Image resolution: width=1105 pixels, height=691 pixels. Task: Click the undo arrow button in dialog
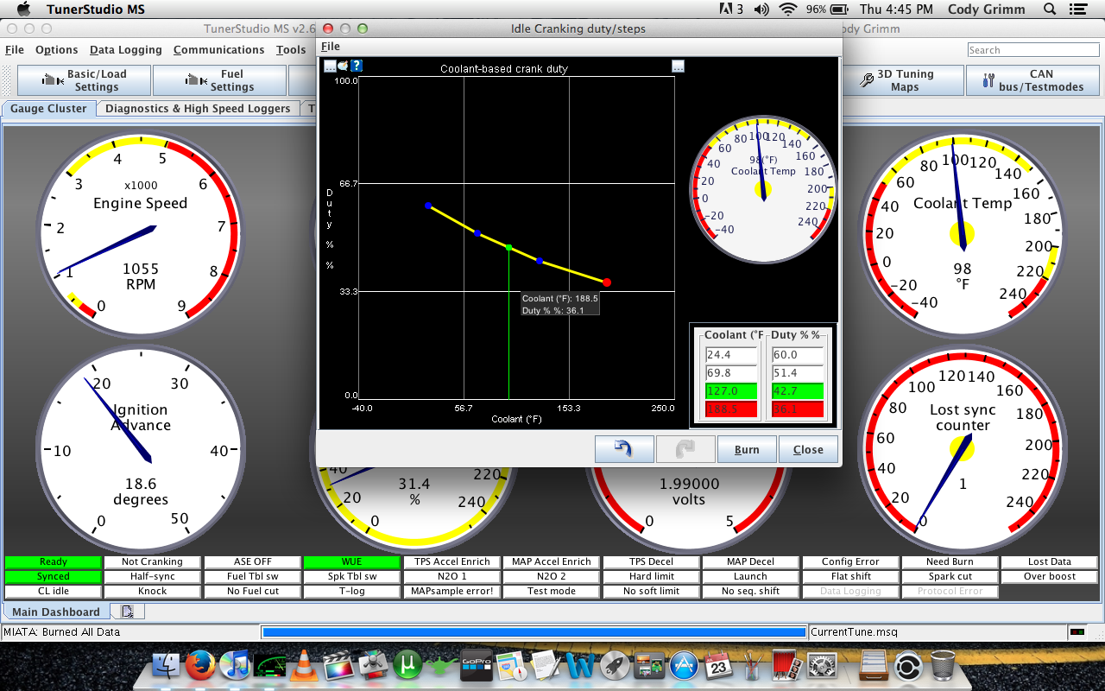(x=623, y=449)
